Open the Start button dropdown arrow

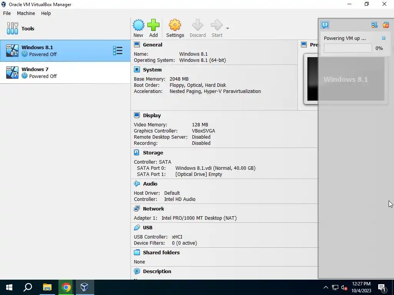[227, 28]
